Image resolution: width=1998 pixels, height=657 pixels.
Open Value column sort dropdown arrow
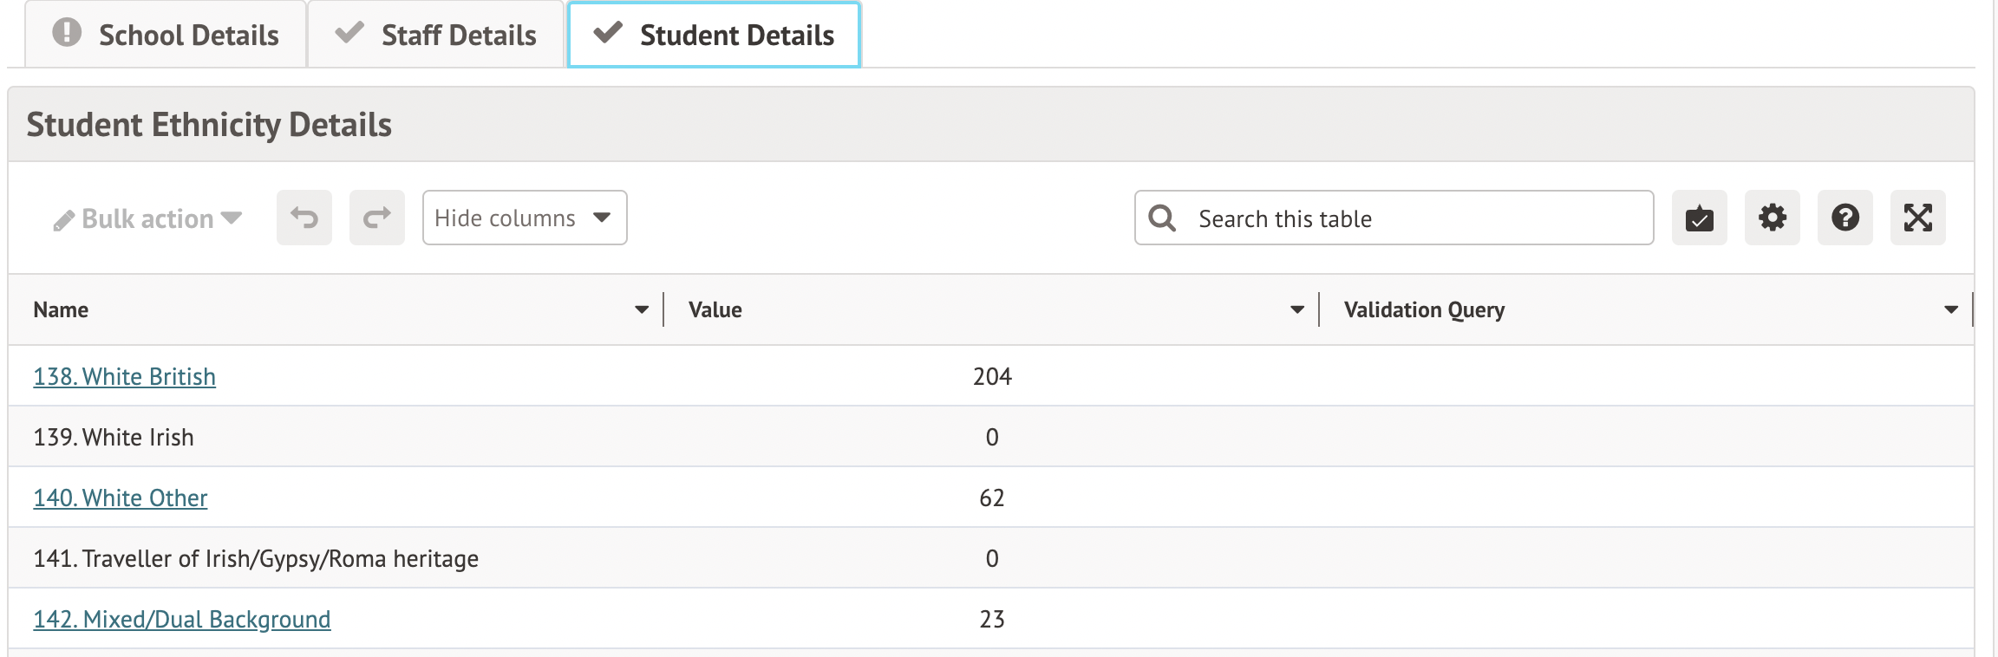pyautogui.click(x=1297, y=309)
